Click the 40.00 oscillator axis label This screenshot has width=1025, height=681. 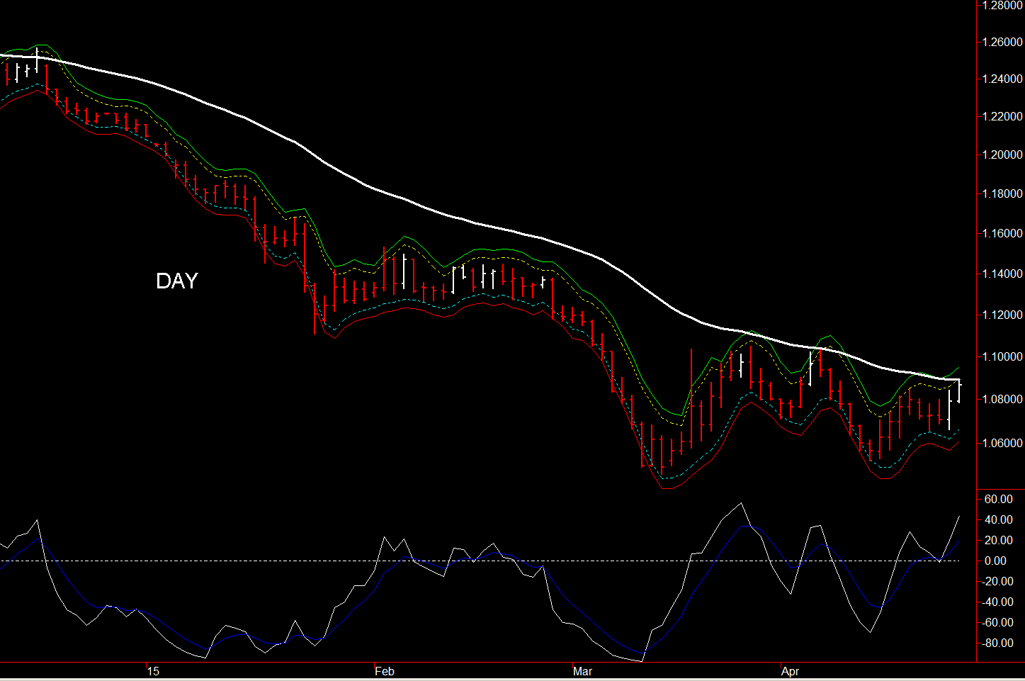click(x=999, y=519)
